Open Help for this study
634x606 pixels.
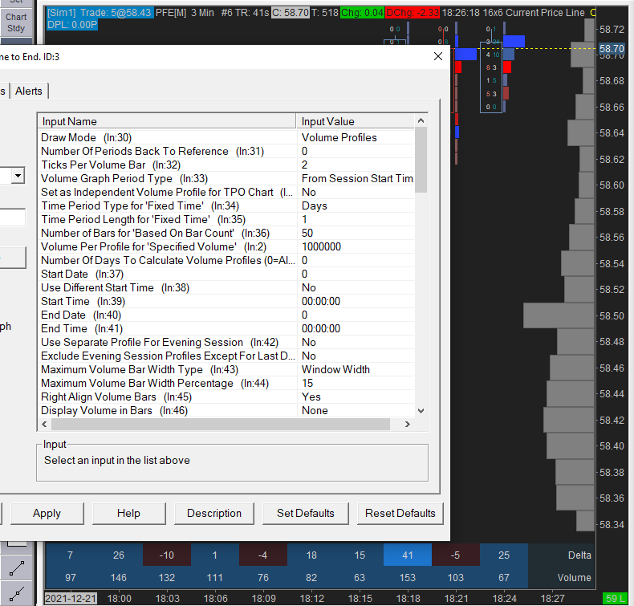(128, 514)
